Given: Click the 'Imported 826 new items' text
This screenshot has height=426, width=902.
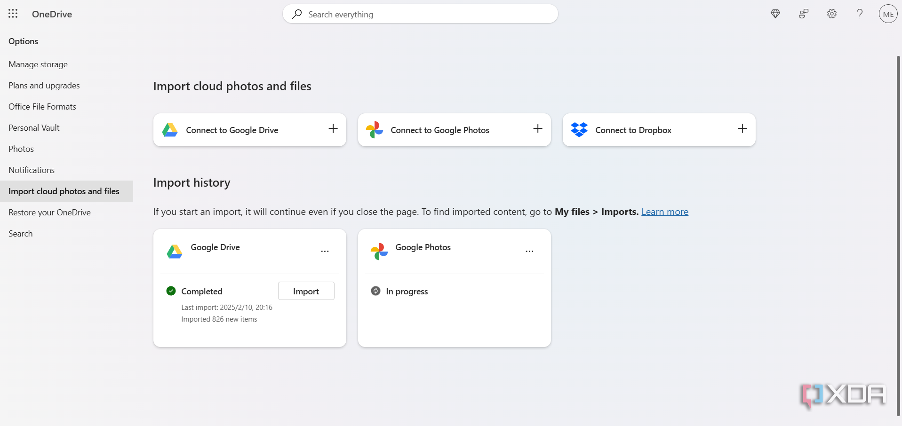Looking at the screenshot, I should (x=219, y=319).
